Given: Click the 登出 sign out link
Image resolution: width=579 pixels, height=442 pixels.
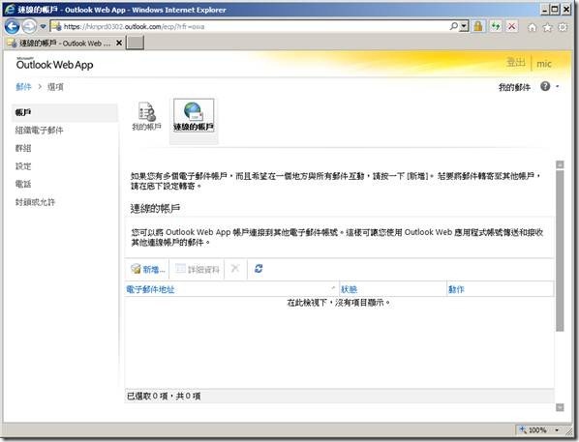Looking at the screenshot, I should (515, 62).
